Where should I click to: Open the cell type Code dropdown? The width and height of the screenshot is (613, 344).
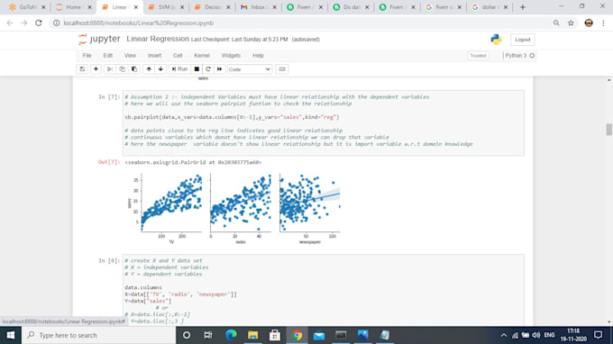(250, 69)
